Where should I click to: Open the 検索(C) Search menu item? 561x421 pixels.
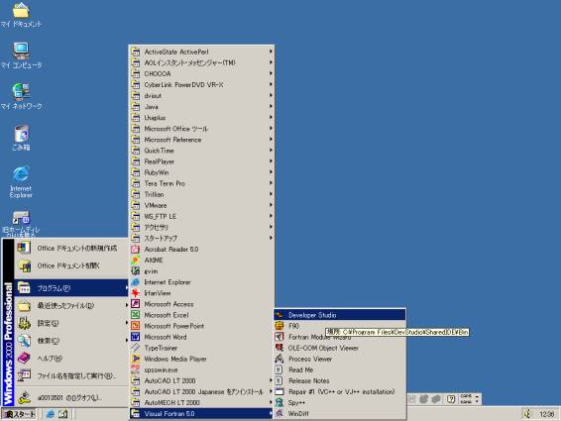[71, 341]
